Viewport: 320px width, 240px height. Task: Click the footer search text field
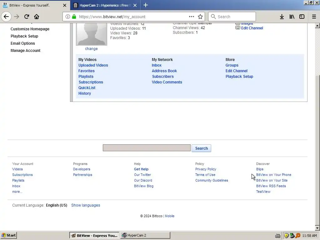147,148
